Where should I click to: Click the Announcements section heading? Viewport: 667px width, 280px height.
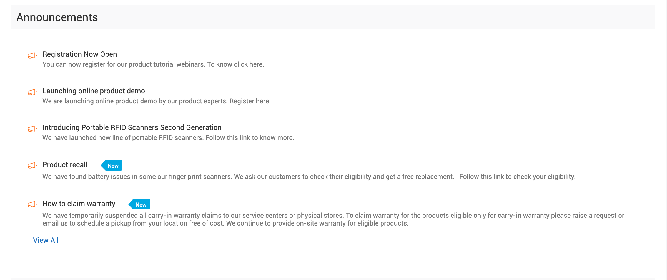57,17
